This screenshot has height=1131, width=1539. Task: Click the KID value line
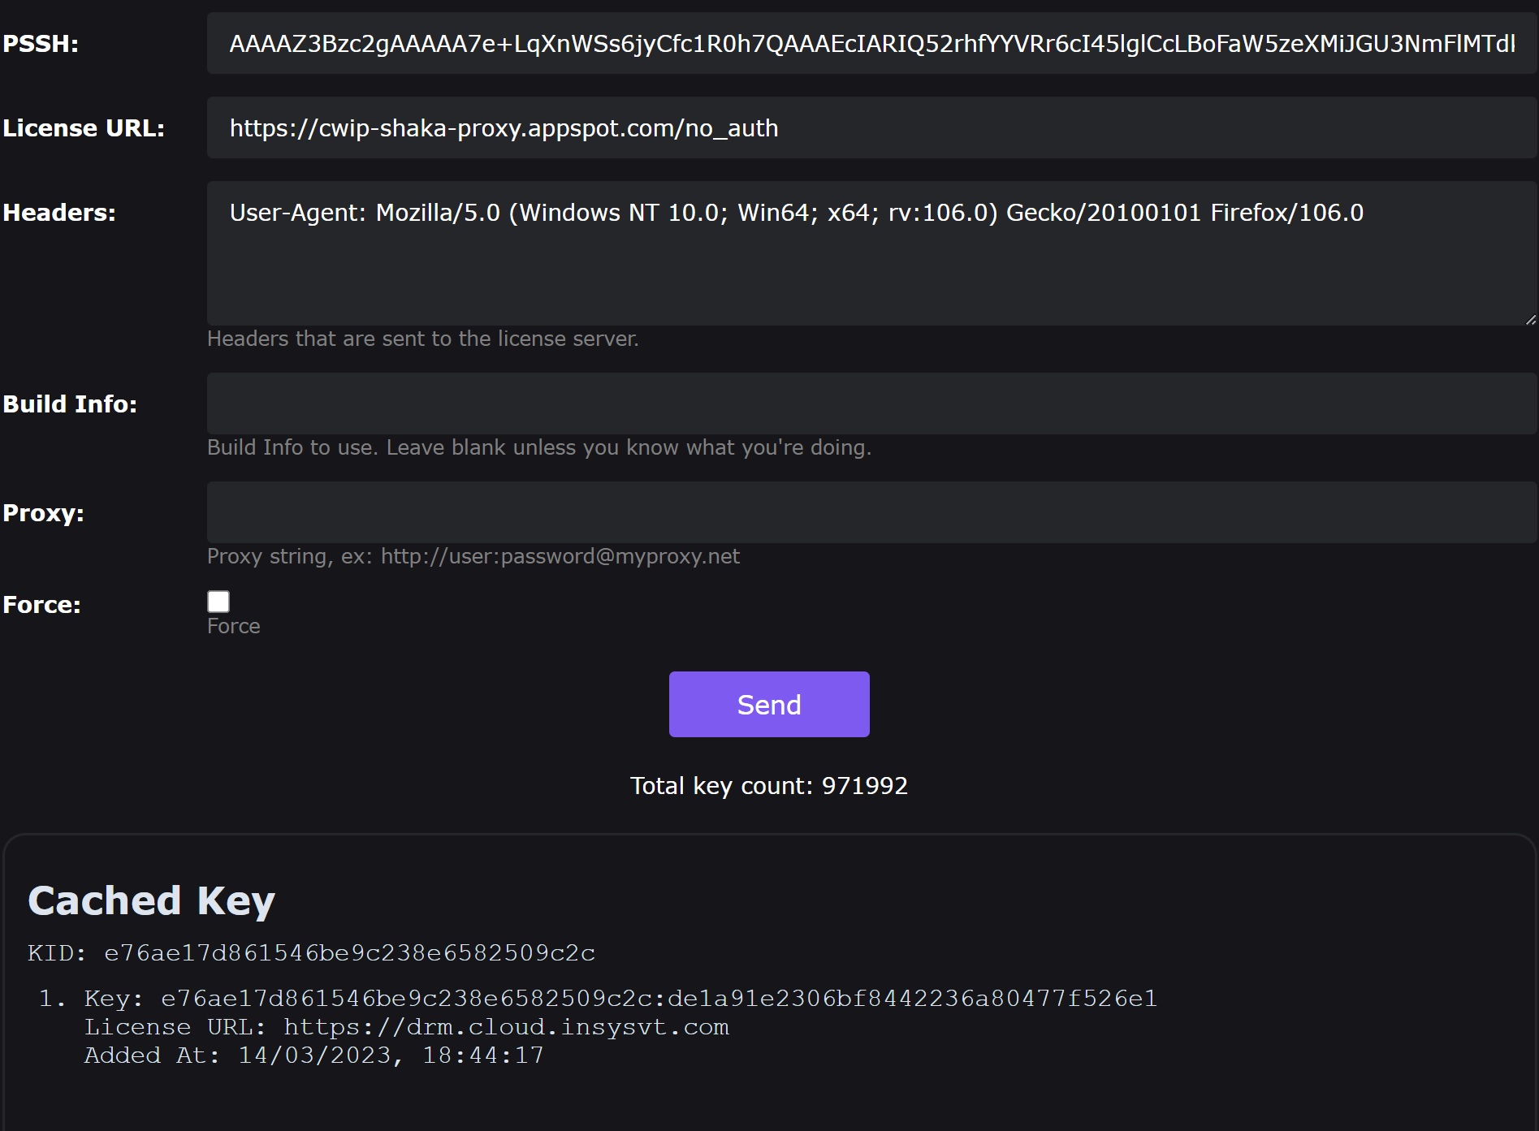pyautogui.click(x=311, y=953)
